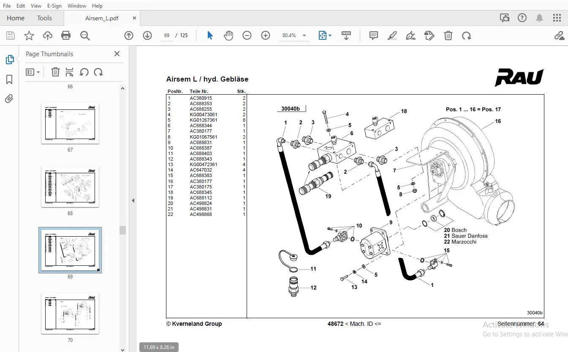The image size is (568, 352).
Task: Click the 'Sauer Danfoss' label in diagram
Action: (469, 236)
